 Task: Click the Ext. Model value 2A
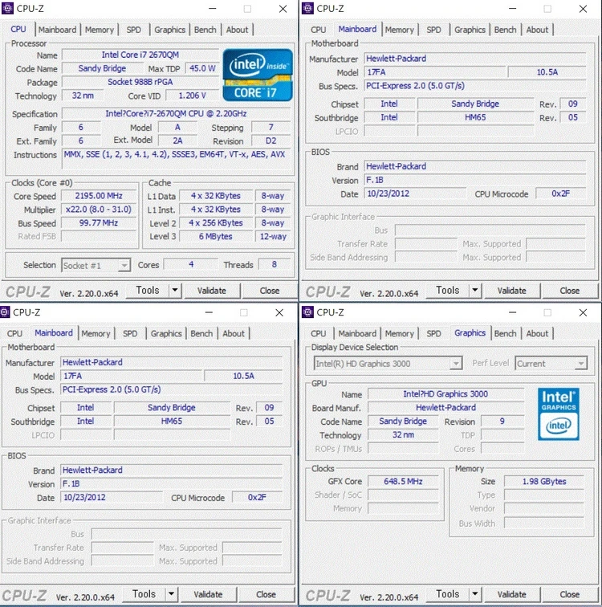point(178,141)
